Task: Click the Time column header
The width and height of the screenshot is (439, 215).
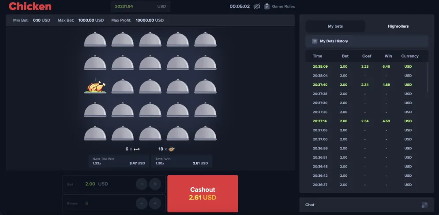Action: [318, 56]
